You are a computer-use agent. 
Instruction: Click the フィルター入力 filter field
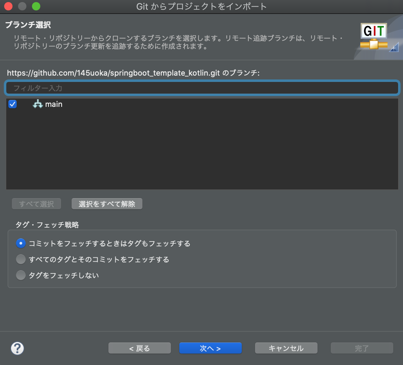coord(201,88)
